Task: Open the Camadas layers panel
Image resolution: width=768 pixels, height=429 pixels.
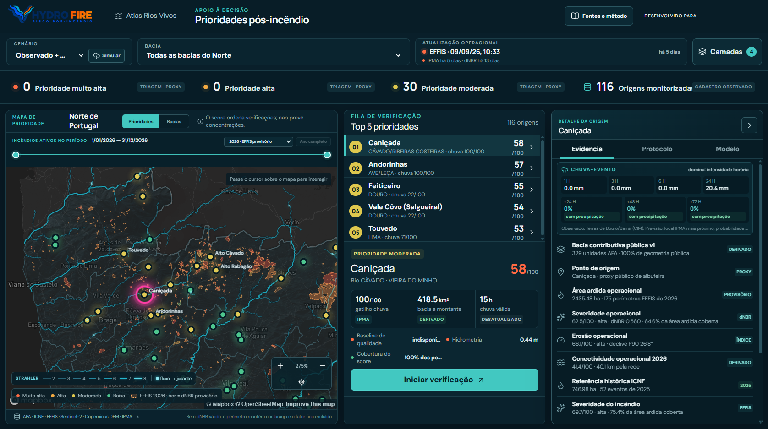Action: pyautogui.click(x=727, y=52)
